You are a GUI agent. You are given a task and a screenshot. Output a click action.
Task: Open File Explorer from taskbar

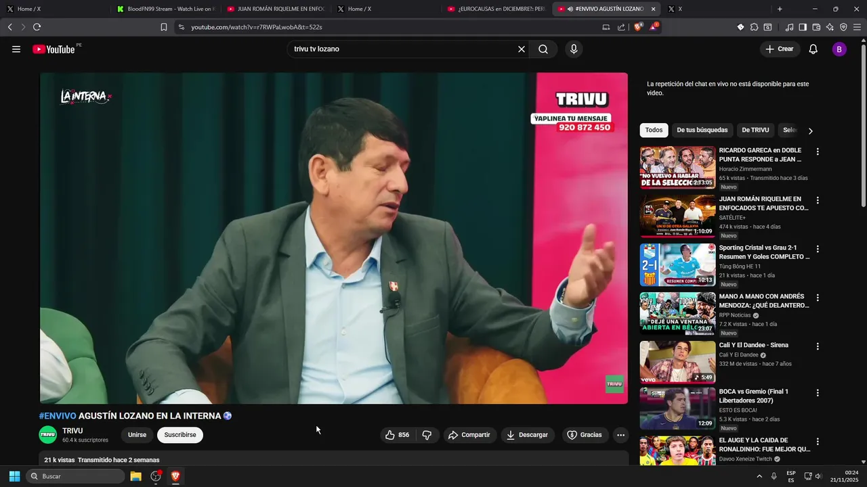135,476
